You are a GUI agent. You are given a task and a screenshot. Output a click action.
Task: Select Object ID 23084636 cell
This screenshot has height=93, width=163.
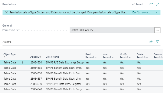tap(36, 73)
